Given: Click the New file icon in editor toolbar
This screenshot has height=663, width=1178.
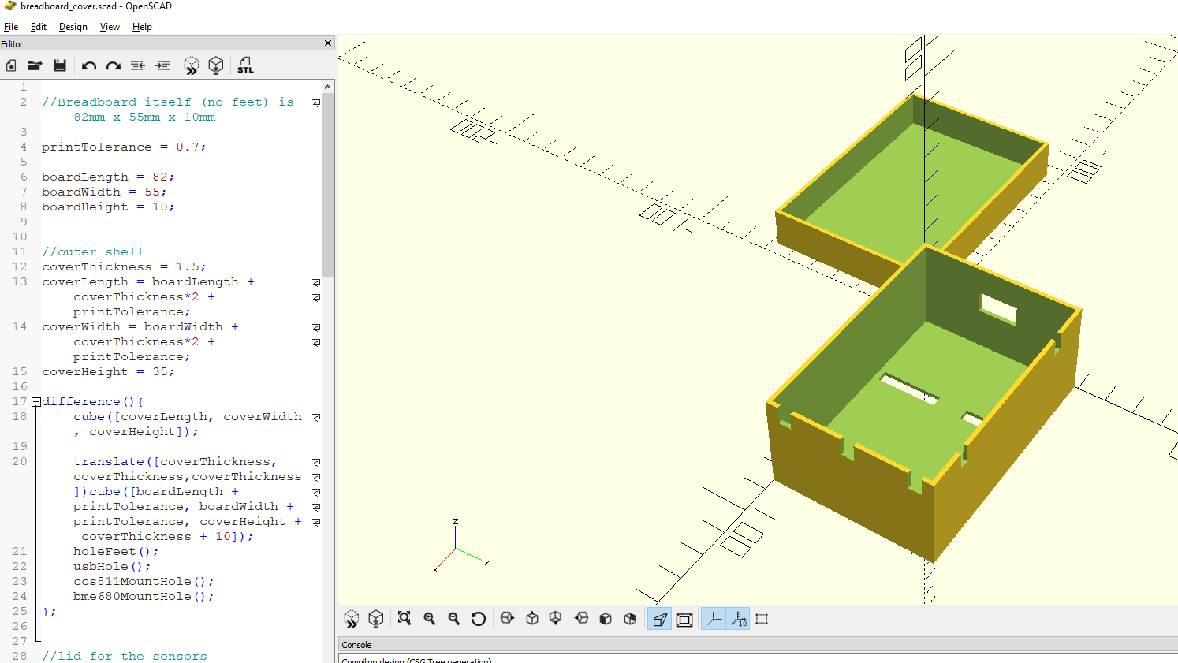Looking at the screenshot, I should 11,65.
